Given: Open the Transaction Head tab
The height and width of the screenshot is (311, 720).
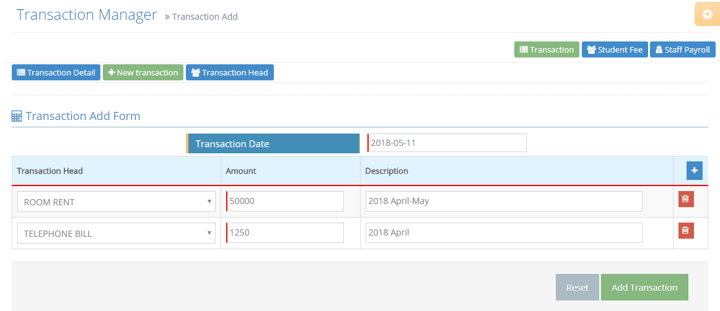Looking at the screenshot, I should pos(229,72).
